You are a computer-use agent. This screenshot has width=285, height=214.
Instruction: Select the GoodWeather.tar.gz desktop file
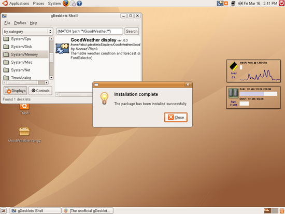(24, 135)
